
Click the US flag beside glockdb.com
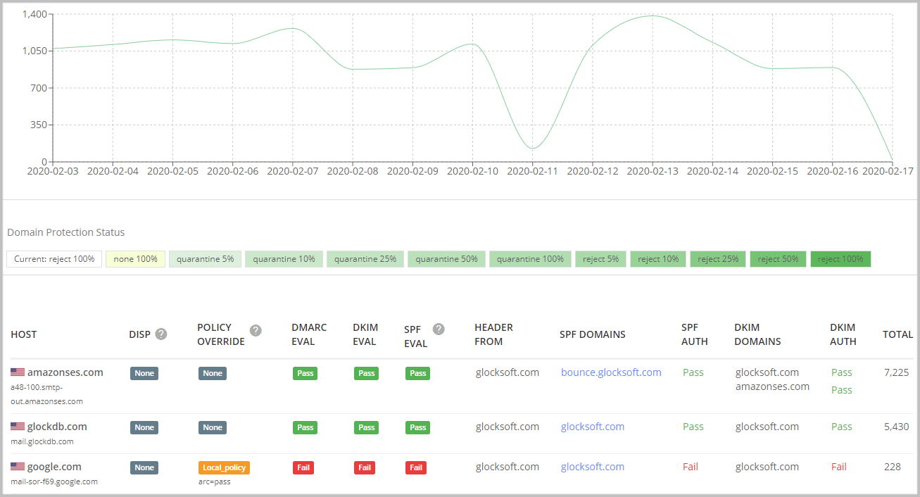tap(17, 426)
